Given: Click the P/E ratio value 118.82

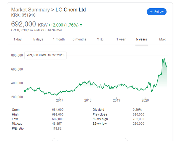Looking at the screenshot, I should (57, 129).
